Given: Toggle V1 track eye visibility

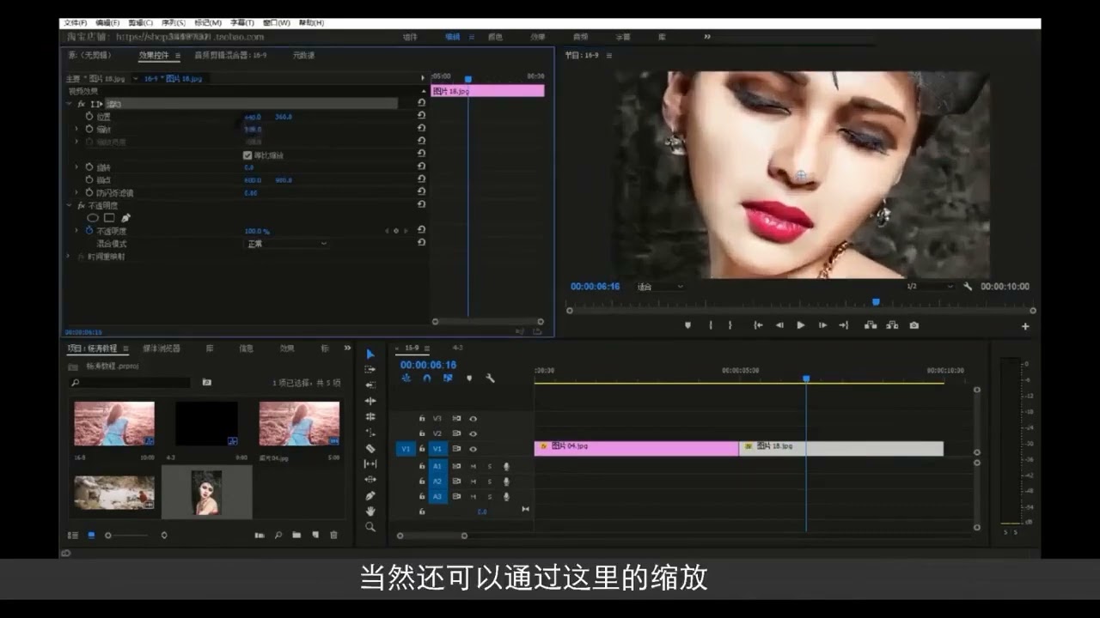Looking at the screenshot, I should pos(473,448).
